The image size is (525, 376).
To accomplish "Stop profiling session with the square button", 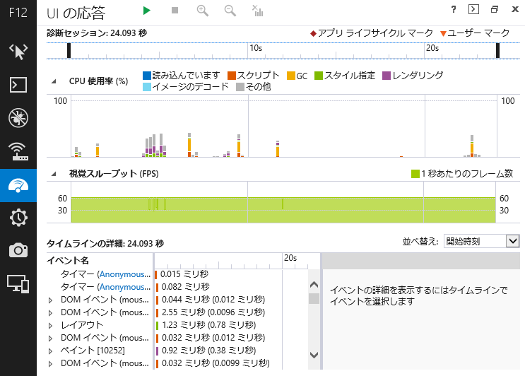I will [x=175, y=11].
